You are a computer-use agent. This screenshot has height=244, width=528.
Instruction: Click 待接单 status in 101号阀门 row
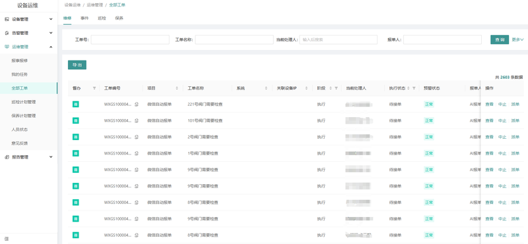[x=395, y=120]
